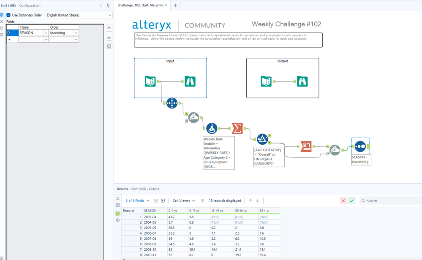Click the 18-49 yr column header
This screenshot has height=260, width=422.
(222, 211)
